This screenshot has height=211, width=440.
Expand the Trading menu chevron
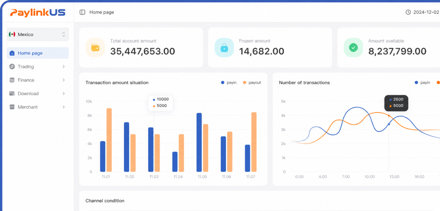tap(64, 67)
